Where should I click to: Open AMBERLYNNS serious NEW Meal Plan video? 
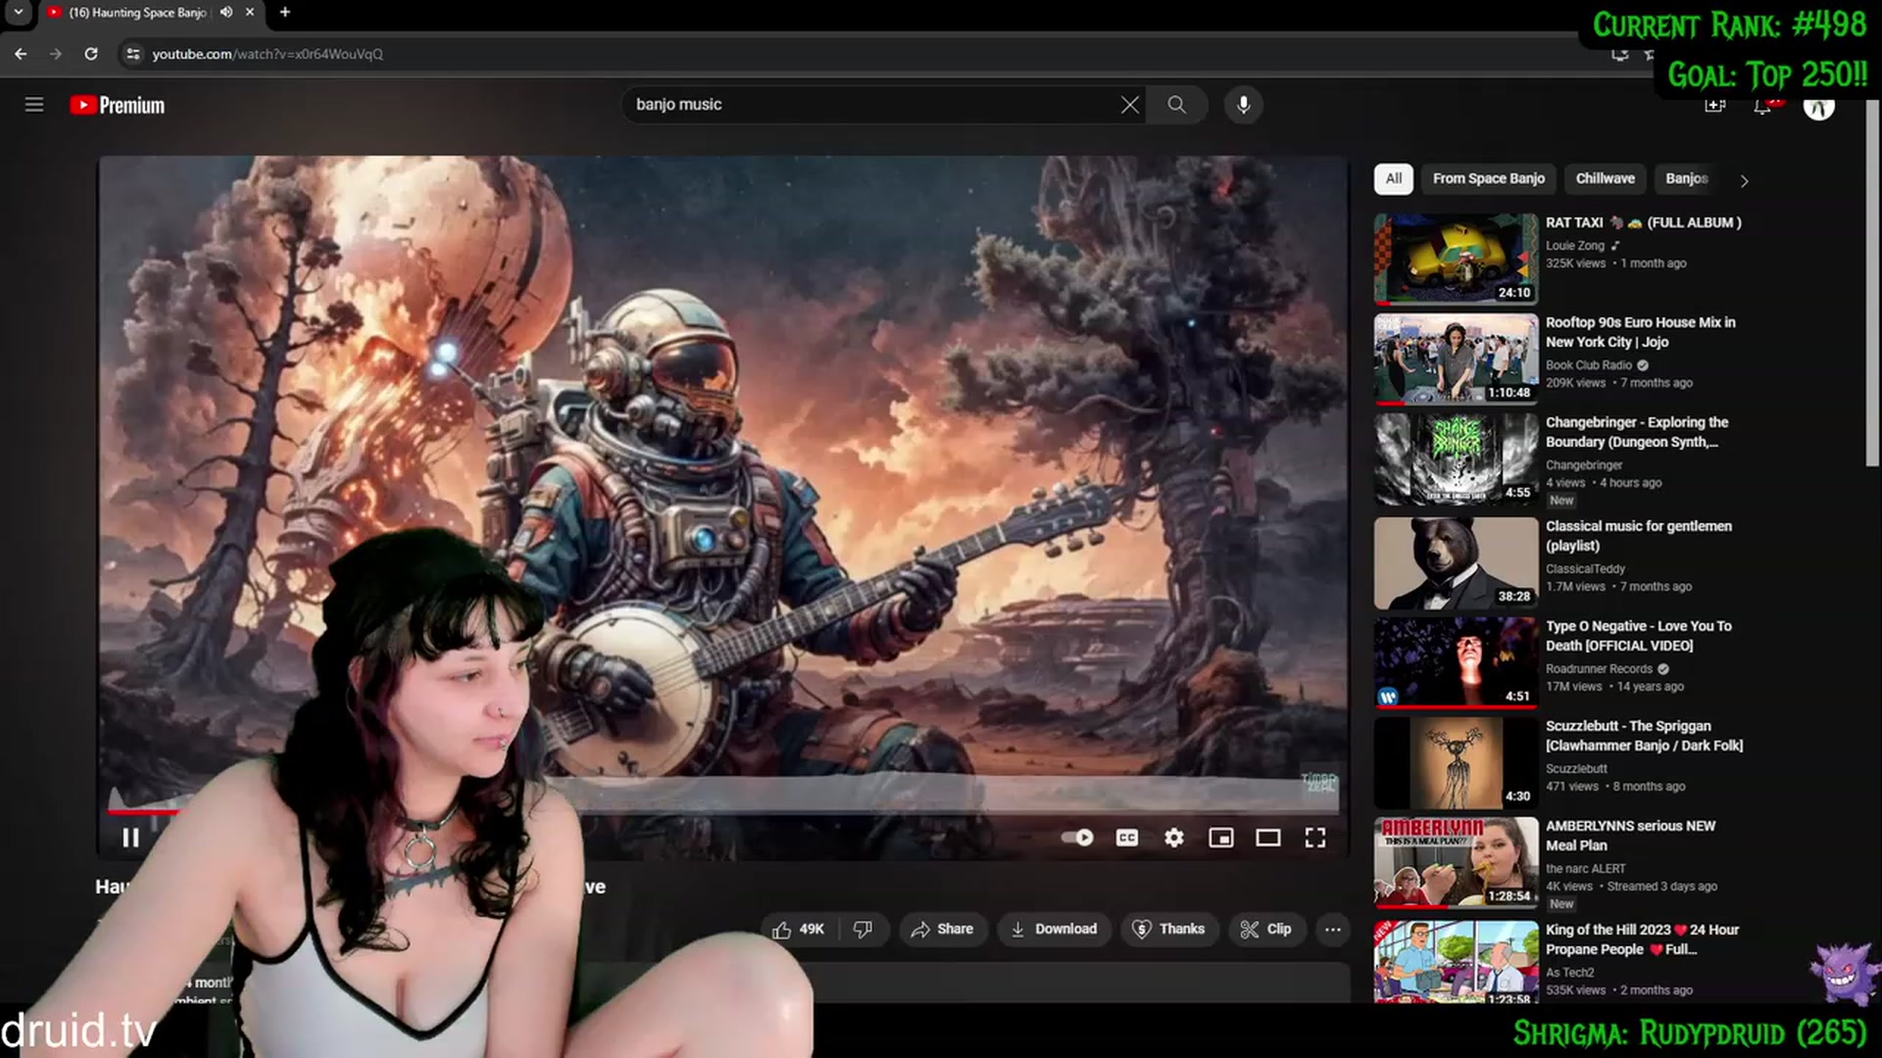(x=1630, y=836)
